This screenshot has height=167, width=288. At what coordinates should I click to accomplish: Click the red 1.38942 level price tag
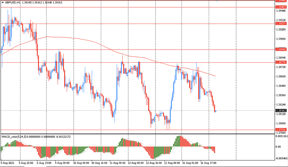pos(281,50)
